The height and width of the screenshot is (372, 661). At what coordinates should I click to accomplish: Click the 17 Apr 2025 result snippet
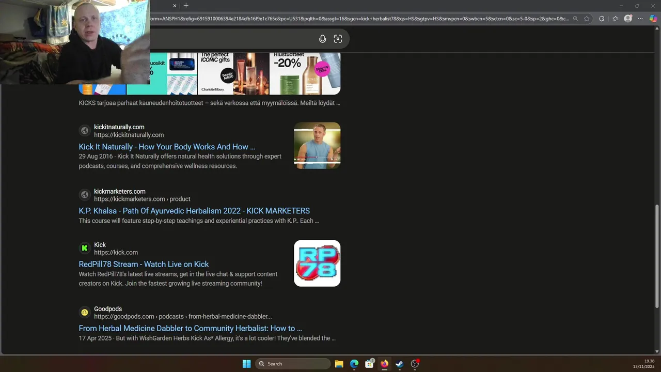tap(207, 338)
